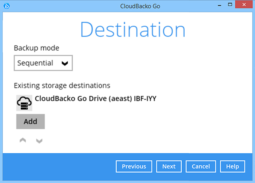The width and height of the screenshot is (255, 183).
Task: Go back with the Previous button
Action: tap(134, 166)
